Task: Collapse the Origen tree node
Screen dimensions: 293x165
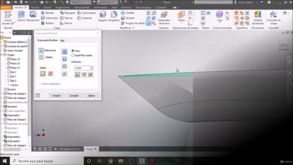Action: 2,55
